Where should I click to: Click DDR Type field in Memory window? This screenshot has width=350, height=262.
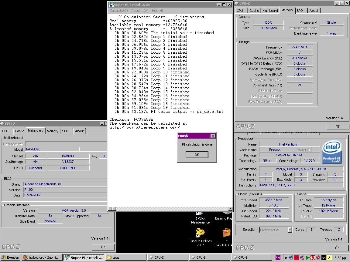click(x=268, y=22)
